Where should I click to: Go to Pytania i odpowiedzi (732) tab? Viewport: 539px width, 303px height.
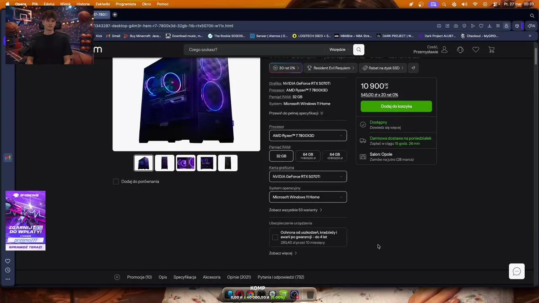[281, 277]
